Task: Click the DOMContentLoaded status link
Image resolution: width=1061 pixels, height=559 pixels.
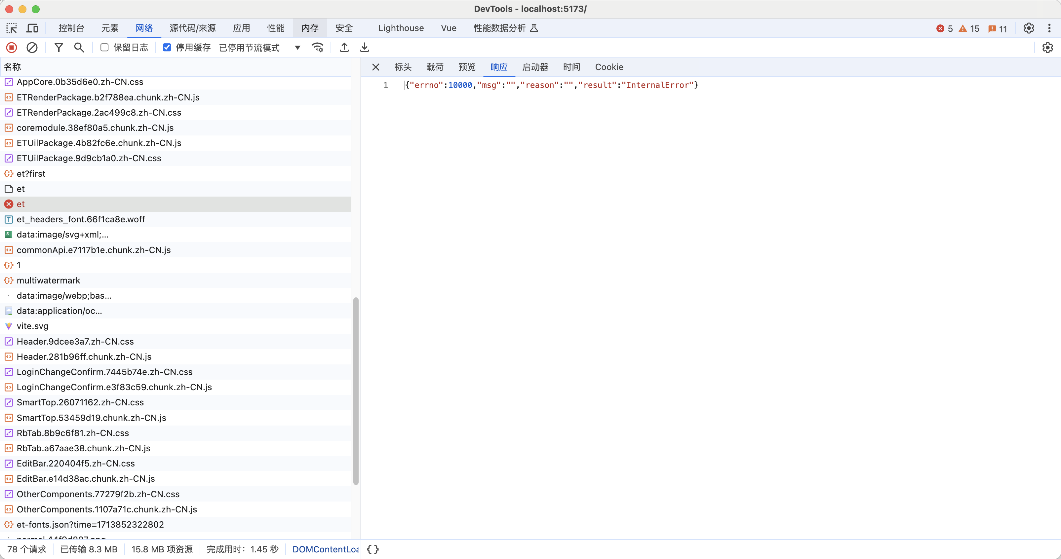Action: [x=326, y=549]
